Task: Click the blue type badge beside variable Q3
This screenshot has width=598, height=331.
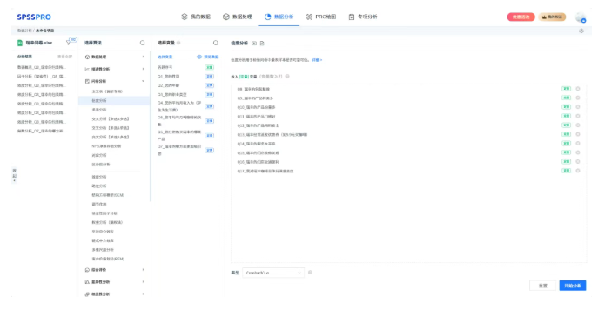Action: tap(210, 95)
